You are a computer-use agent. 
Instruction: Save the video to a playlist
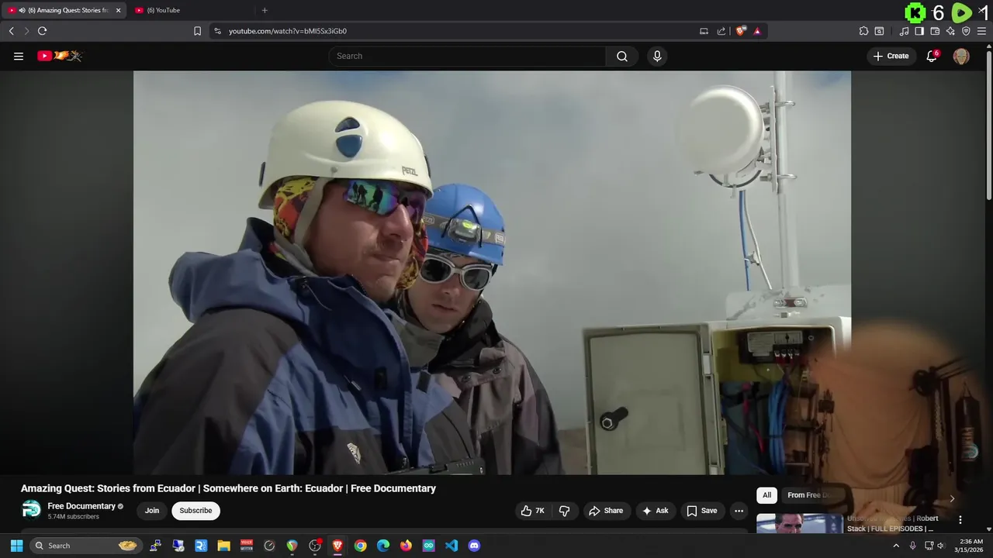[701, 511]
